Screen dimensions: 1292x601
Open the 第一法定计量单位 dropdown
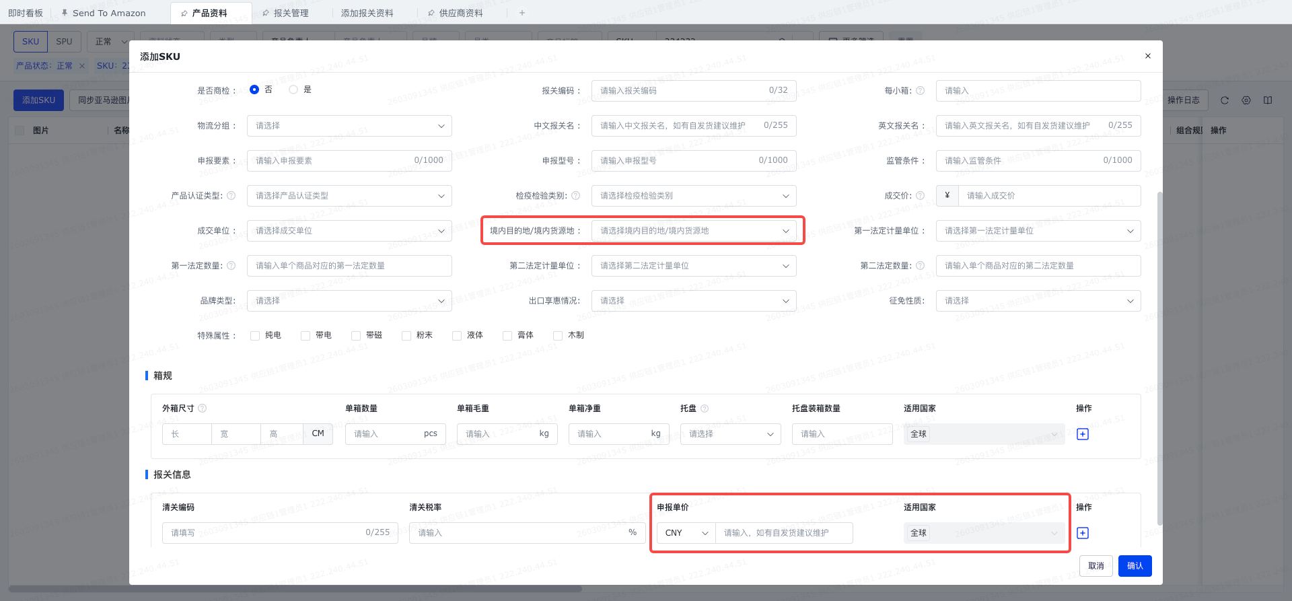pos(1038,231)
